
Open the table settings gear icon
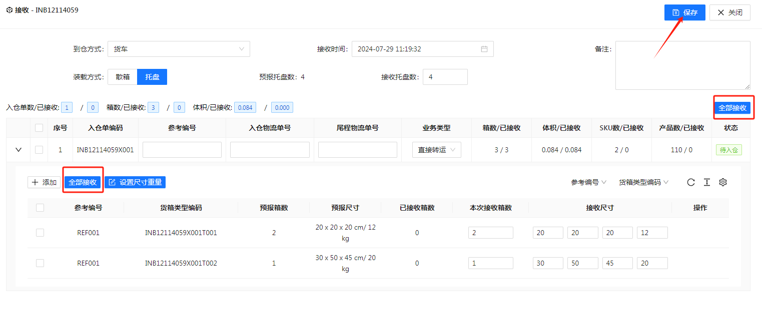tap(723, 182)
